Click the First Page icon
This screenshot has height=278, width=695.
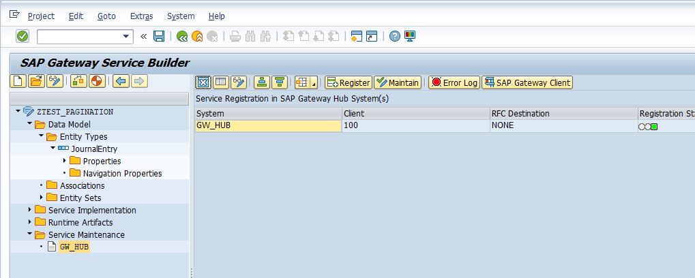coord(289,36)
